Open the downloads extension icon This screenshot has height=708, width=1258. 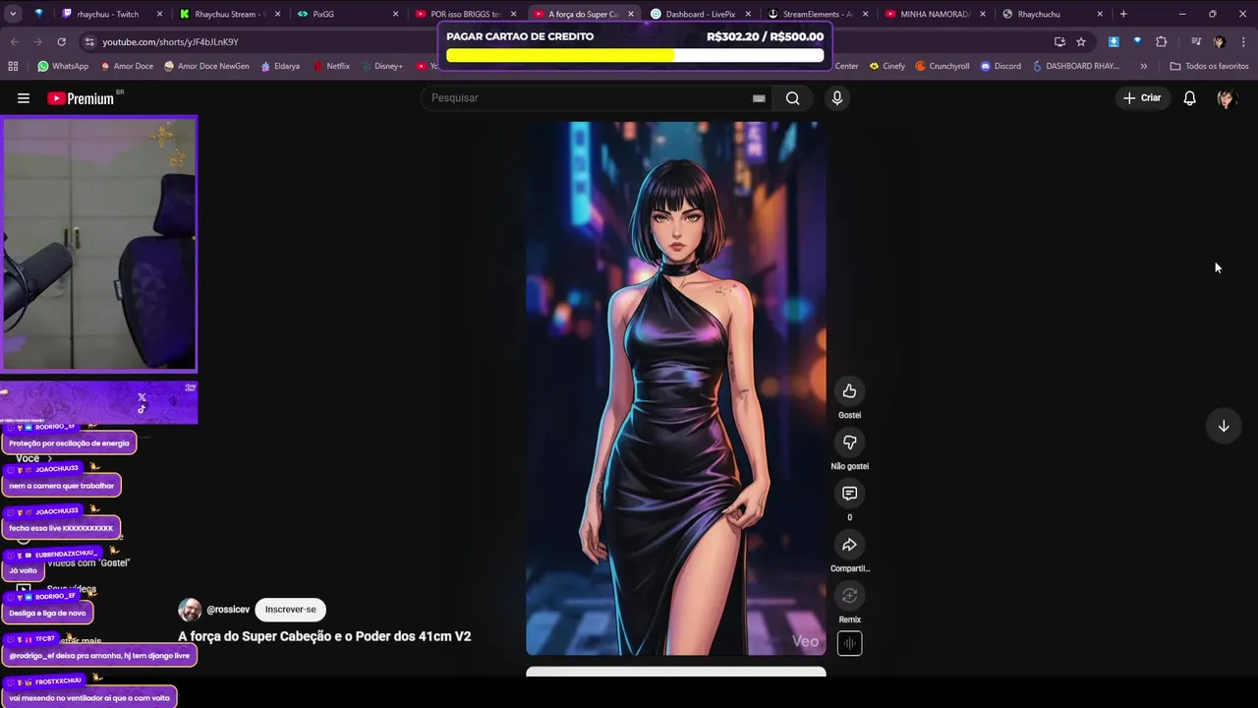pos(1114,42)
